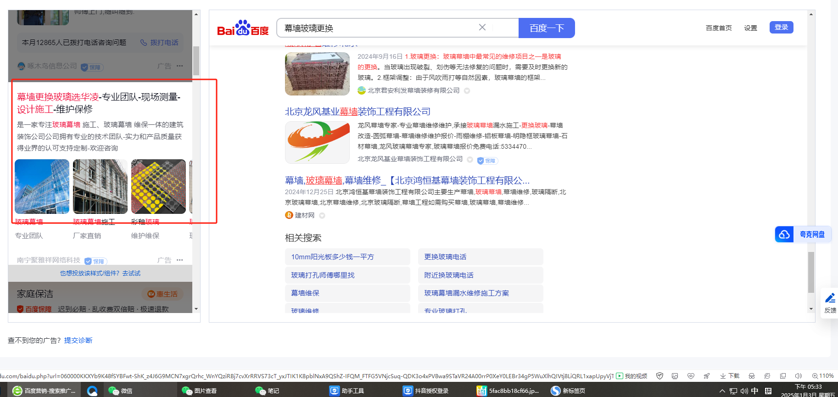Open the more options dots beside 啄木鸟信息公司 ad
This screenshot has width=838, height=397.
click(x=180, y=66)
